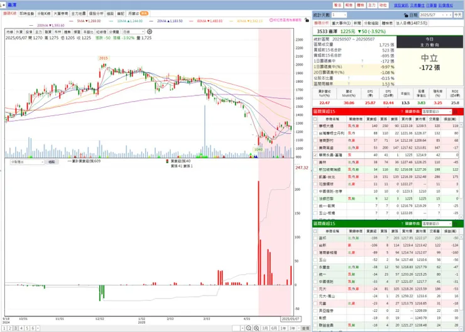Switch to the 即時走勢 tab
This screenshot has height=332, width=465.
pyautogui.click(x=27, y=14)
